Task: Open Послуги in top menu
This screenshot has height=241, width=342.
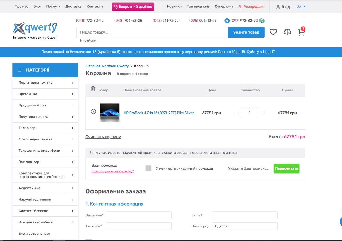Action: click(x=53, y=6)
